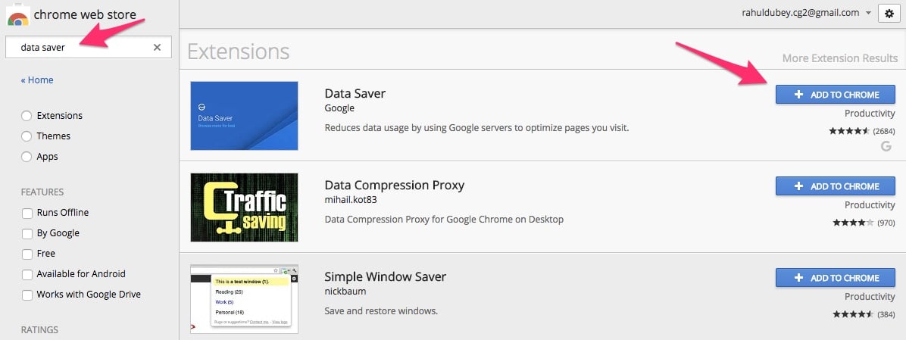Open the Data Saver extension thumbnail

244,115
